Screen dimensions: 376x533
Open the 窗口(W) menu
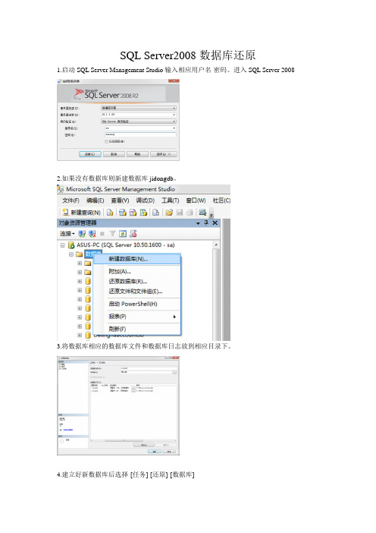[x=196, y=200]
